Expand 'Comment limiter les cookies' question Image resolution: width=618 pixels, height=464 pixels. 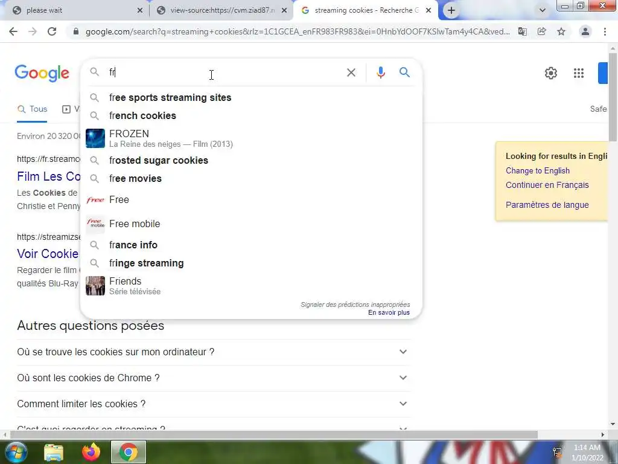(x=214, y=404)
